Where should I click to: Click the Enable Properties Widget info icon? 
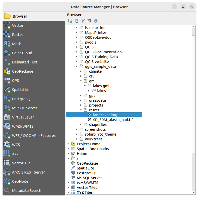pyautogui.click(x=96, y=21)
